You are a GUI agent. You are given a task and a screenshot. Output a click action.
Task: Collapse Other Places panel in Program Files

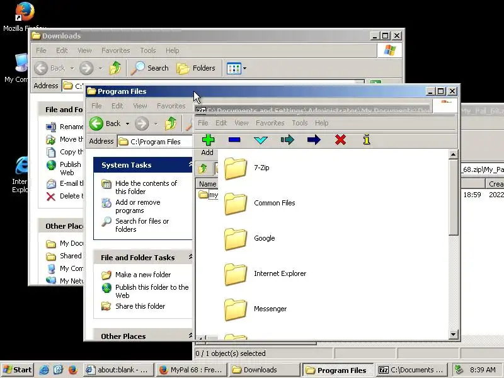[x=190, y=336]
